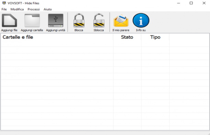This screenshot has height=135, width=210.
Task: Click the empty column header after Tipo
Action: [189, 37]
